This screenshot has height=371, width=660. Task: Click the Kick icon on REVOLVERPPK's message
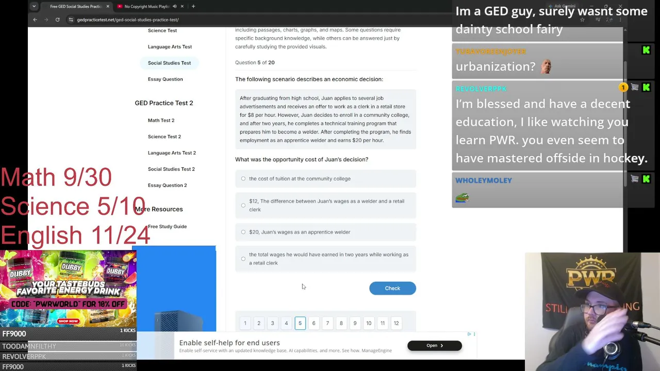[x=646, y=88]
